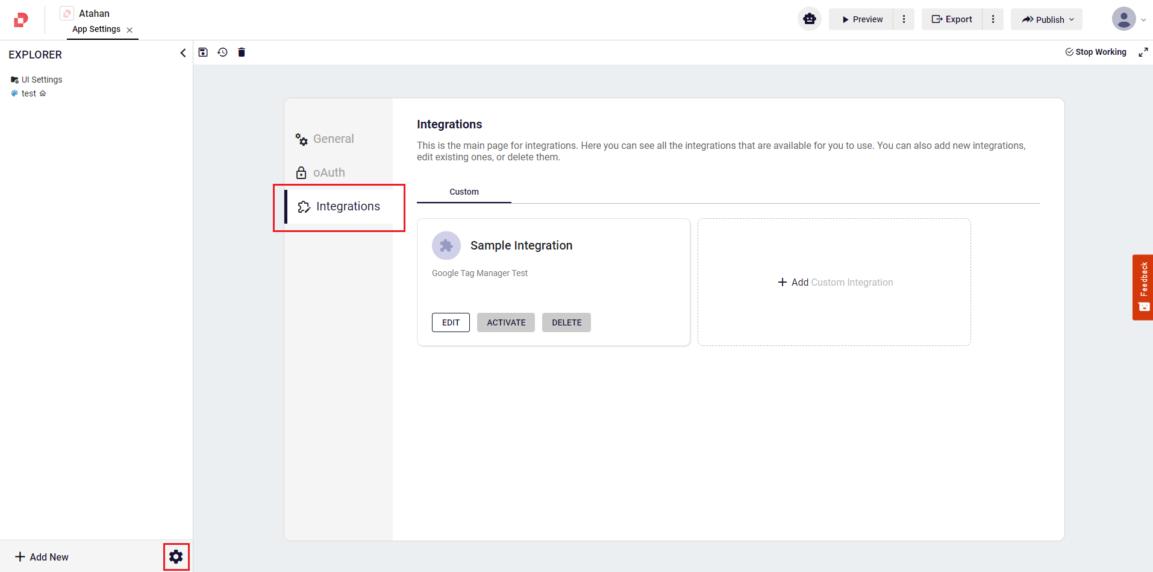Open app settings gear icon
1153x572 pixels.
point(176,556)
